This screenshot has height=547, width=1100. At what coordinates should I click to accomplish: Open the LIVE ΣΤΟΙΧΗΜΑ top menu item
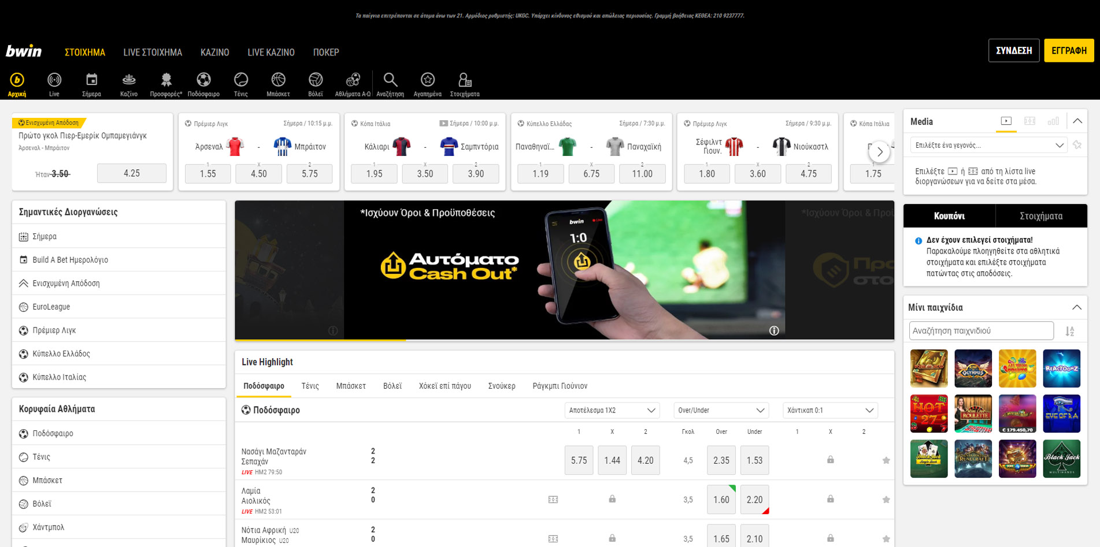click(153, 52)
